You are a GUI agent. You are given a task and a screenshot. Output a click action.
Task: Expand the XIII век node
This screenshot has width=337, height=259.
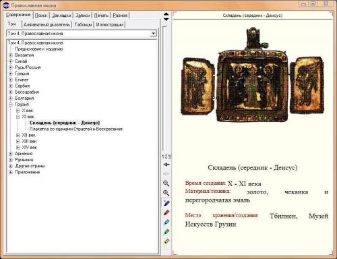18,141
